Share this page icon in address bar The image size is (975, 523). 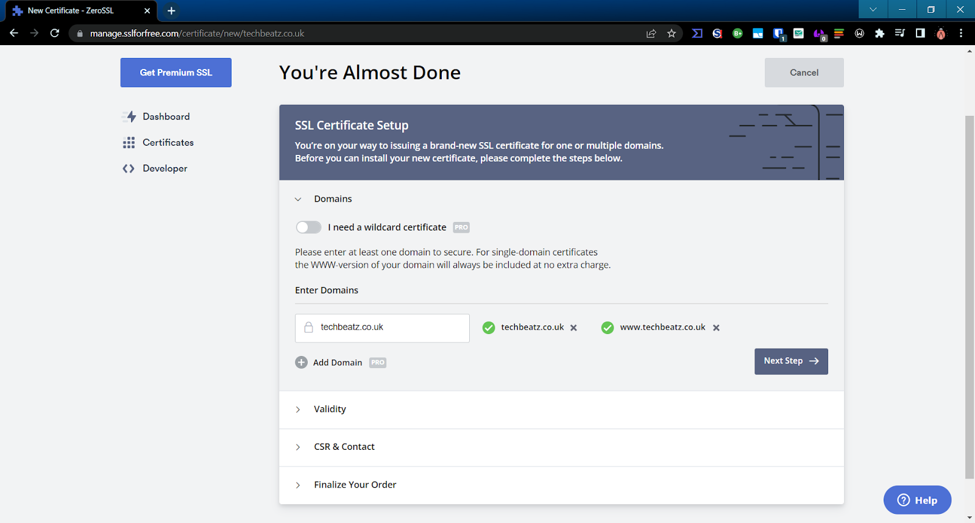(x=651, y=34)
